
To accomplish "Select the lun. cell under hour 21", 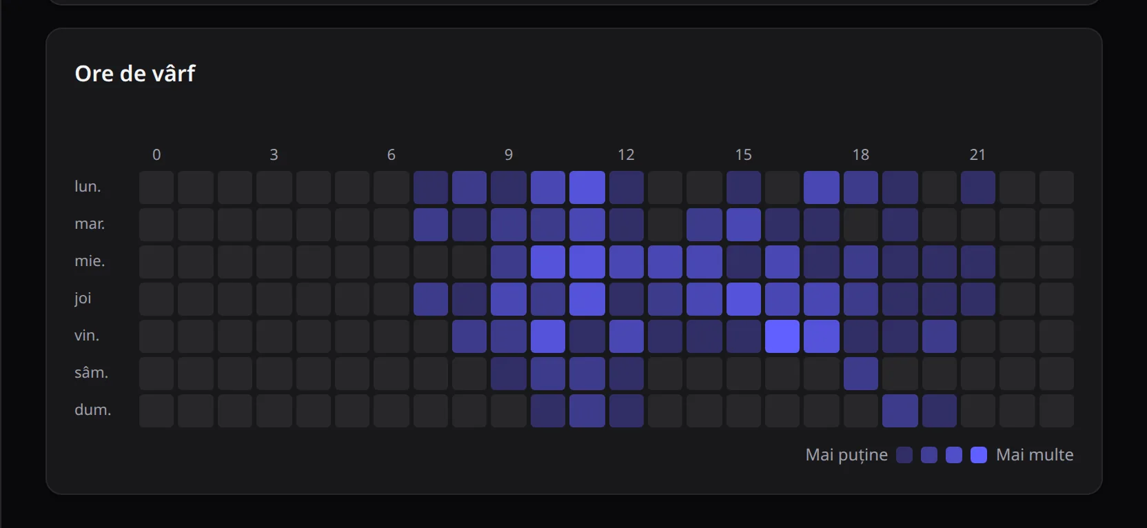I will coord(978,187).
